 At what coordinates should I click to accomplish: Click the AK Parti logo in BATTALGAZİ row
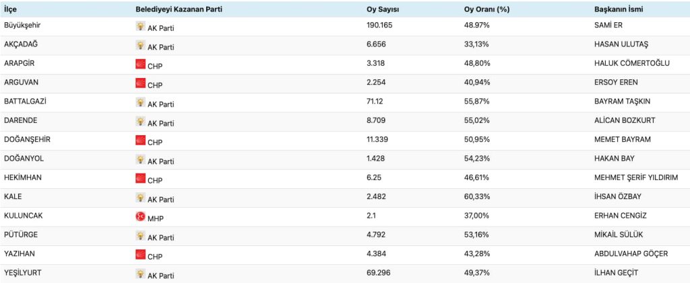pos(140,103)
